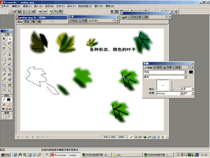Click the Undo arrow icon
Screen dimensions: 210x158
coord(40,11)
